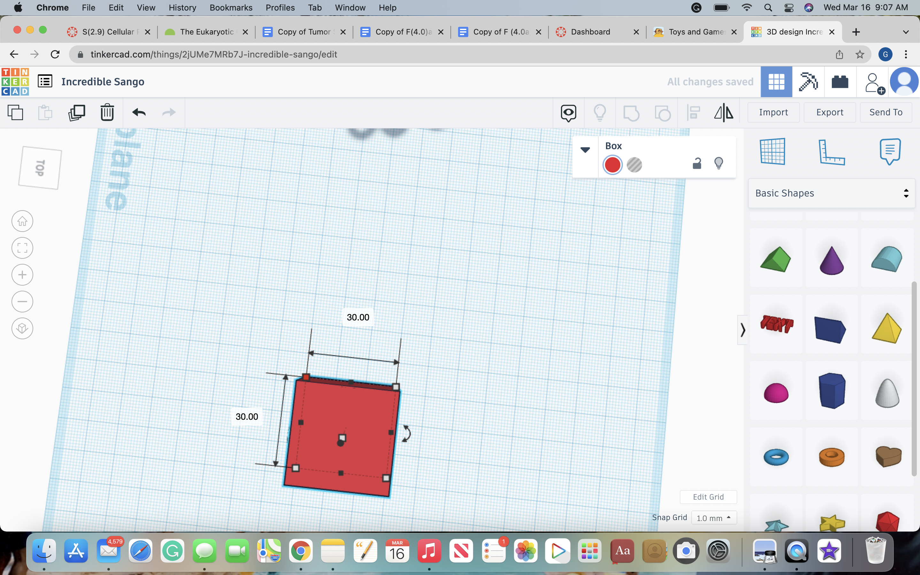Delete the selected shape with trash icon
The height and width of the screenshot is (575, 920).
(107, 112)
